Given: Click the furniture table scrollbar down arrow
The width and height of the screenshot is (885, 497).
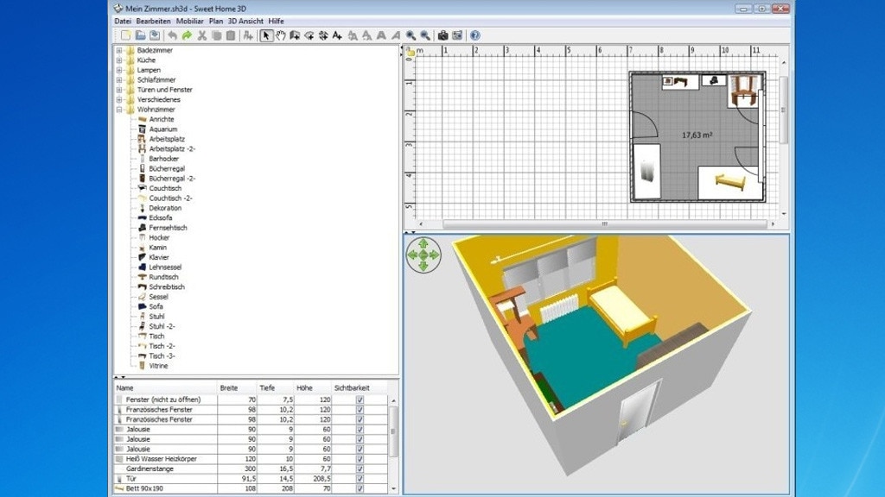Looking at the screenshot, I should [393, 489].
